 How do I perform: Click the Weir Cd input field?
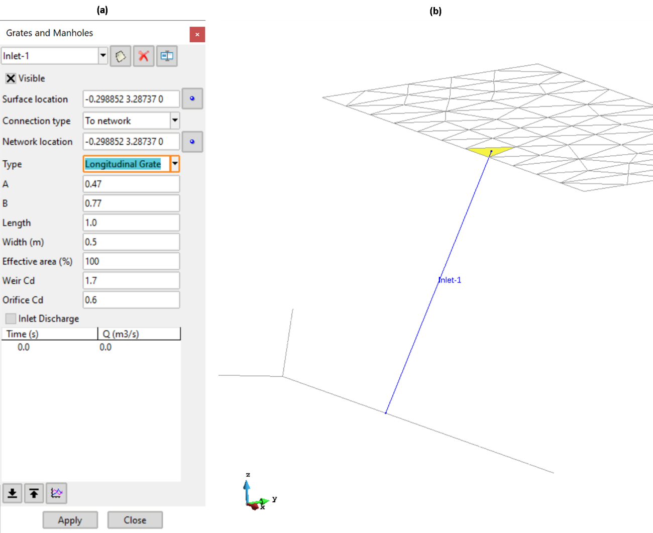pyautogui.click(x=131, y=281)
